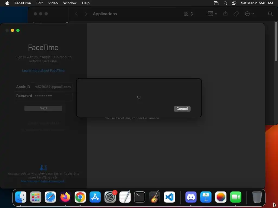Click the Finder search magnifier icon
The width and height of the screenshot is (278, 208).
(x=270, y=14)
